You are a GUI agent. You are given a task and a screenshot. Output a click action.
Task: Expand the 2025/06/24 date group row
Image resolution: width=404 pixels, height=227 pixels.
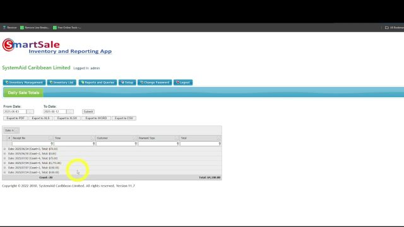[x=4, y=149]
